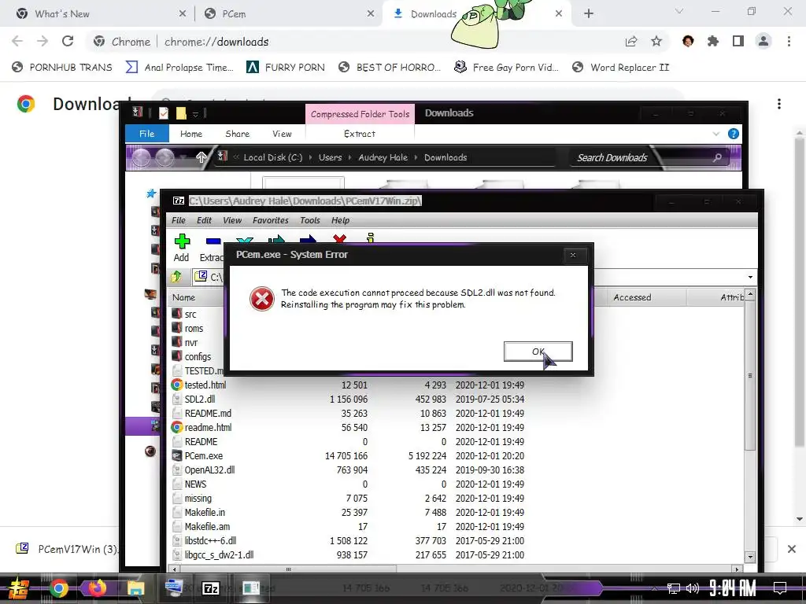This screenshot has width=806, height=604.
Task: Click Local Disk (C:) in Explorer breadcrumb
Action: tap(273, 157)
